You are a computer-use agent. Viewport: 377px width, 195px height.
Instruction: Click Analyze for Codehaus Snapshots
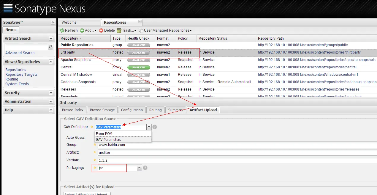click(x=139, y=82)
